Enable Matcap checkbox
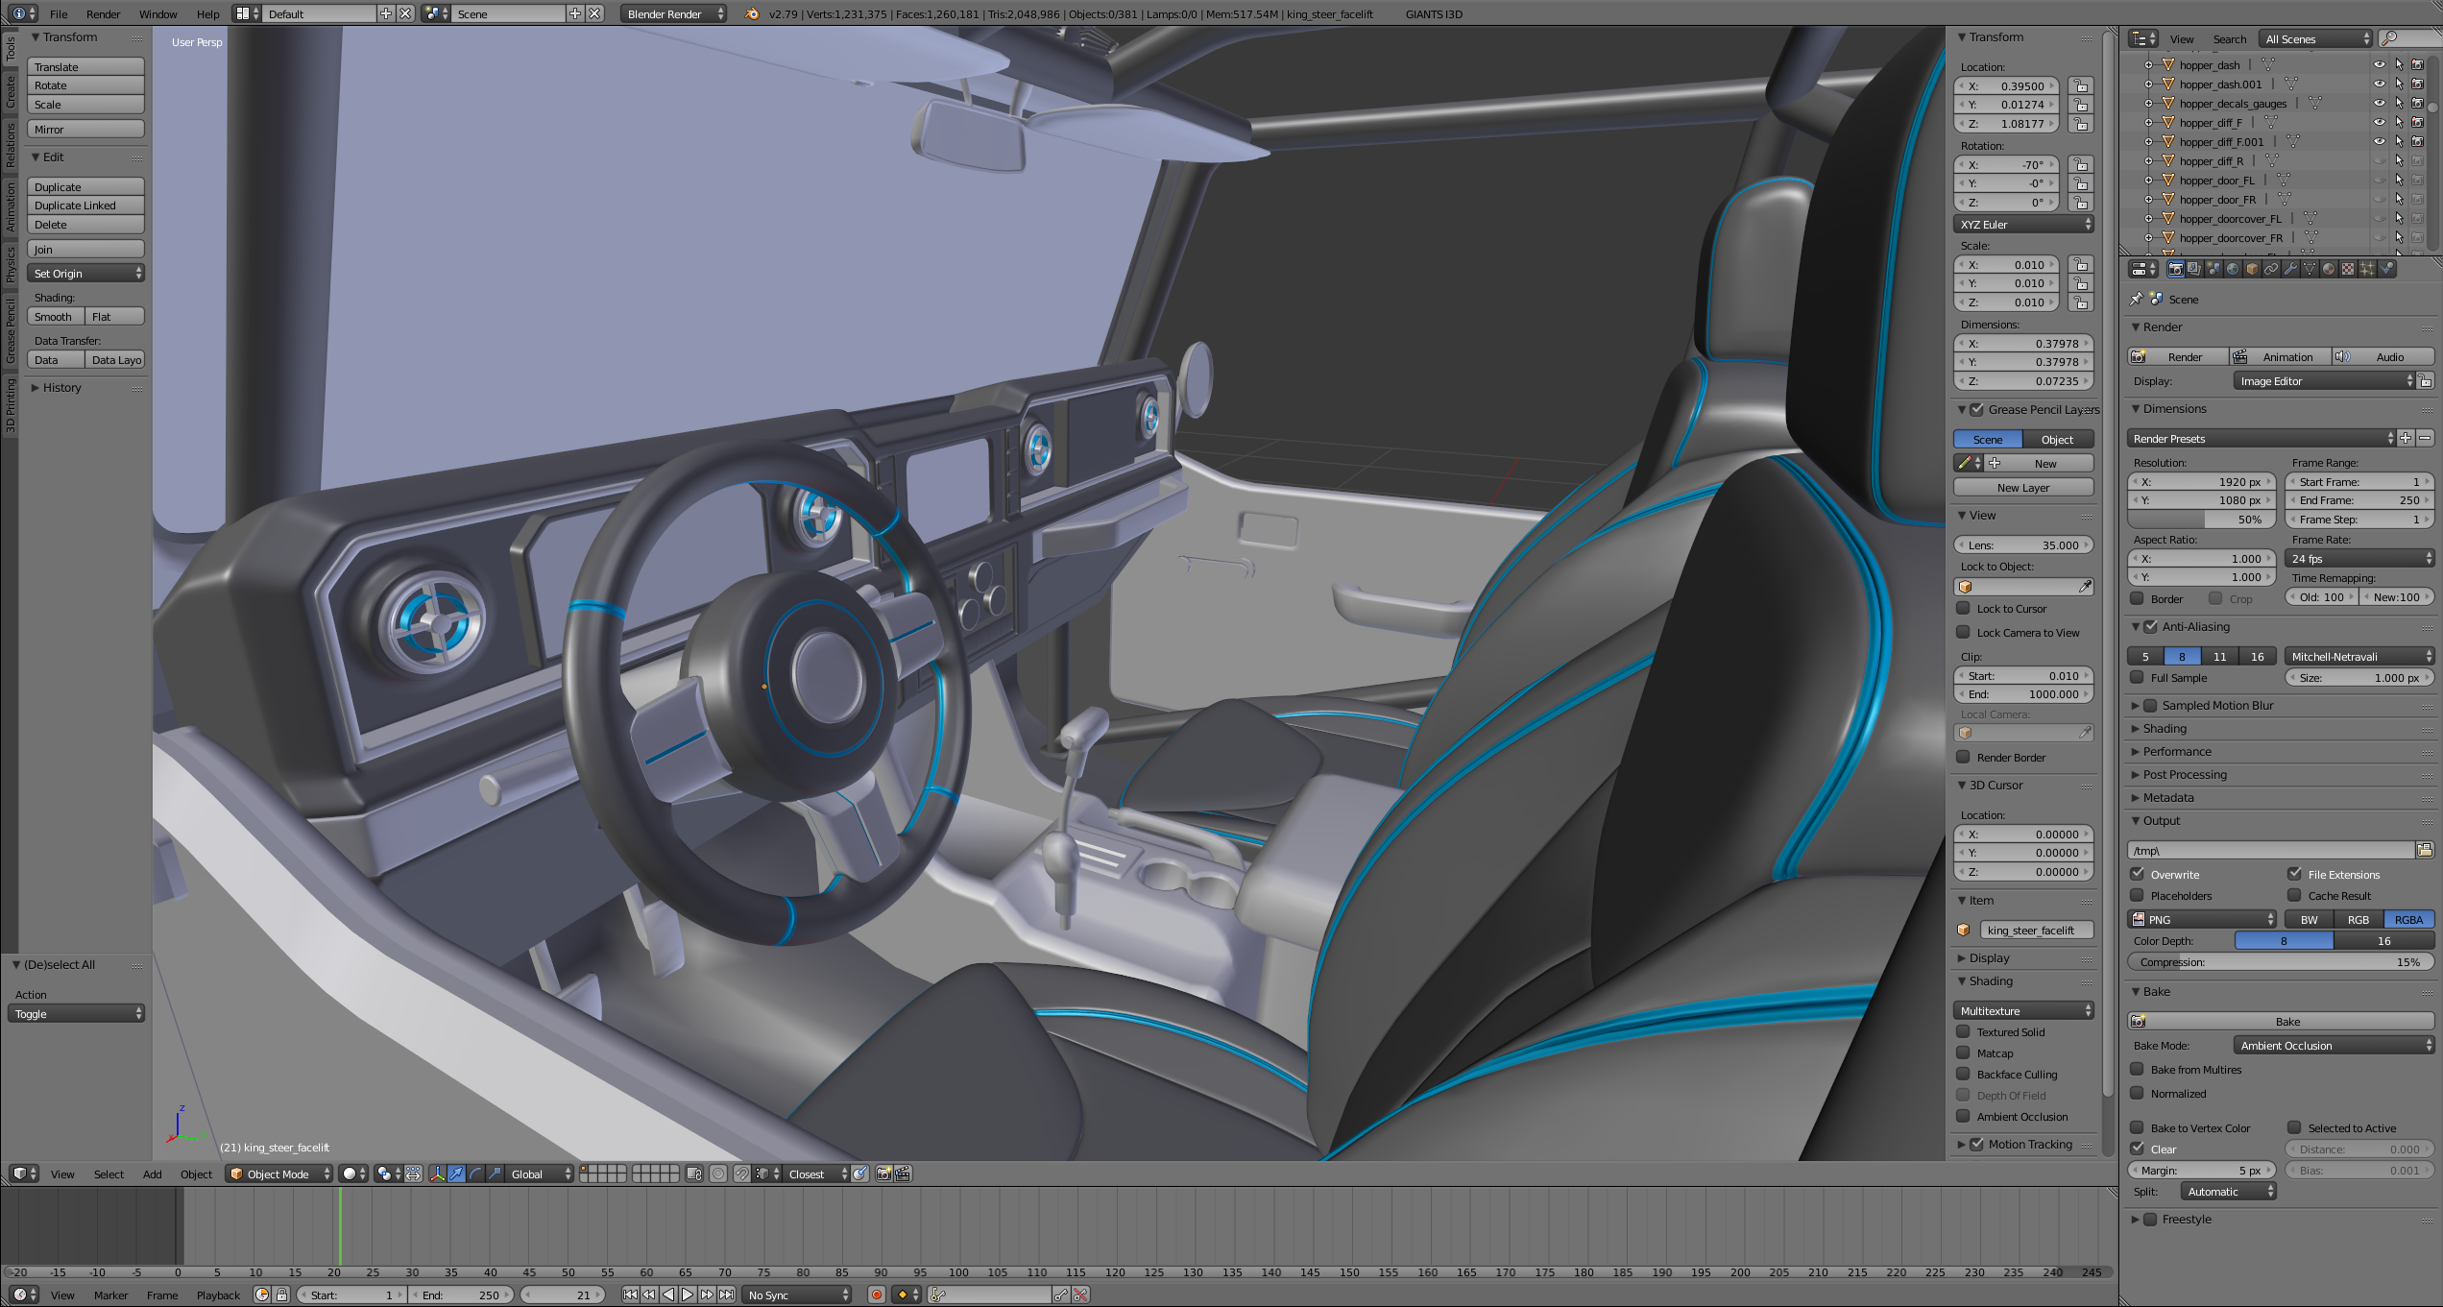Viewport: 2443px width, 1307px height. click(1964, 1053)
